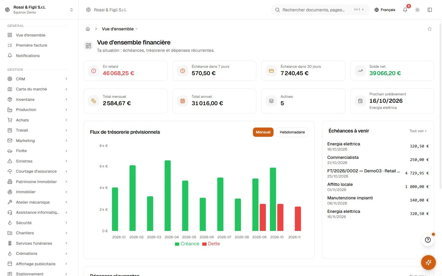442x276 pixels.
Task: Click the Sécurité flame icon
Action: pyautogui.click(x=10, y=223)
